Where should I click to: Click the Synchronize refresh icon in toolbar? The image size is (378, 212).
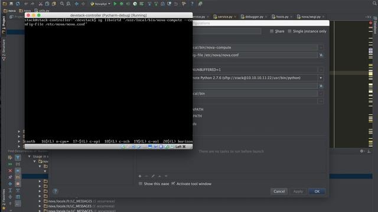[x=18, y=4]
